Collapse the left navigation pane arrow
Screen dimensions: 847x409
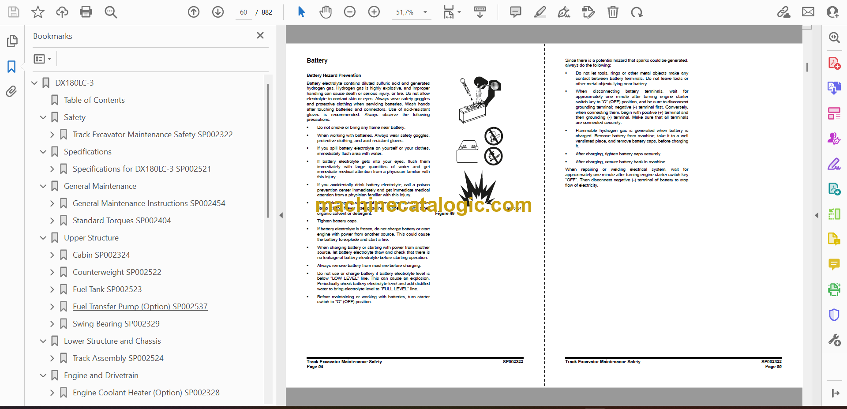coord(281,215)
